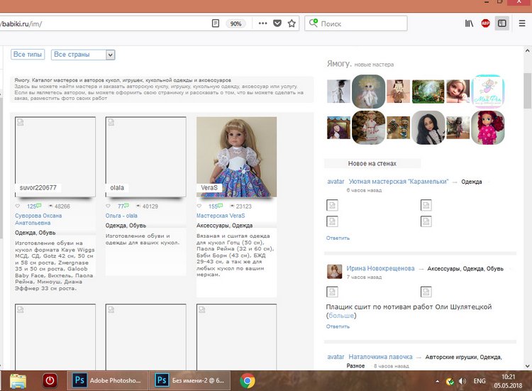Bookmark this page with star icon
This screenshot has height=391, width=532.
coord(292,23)
